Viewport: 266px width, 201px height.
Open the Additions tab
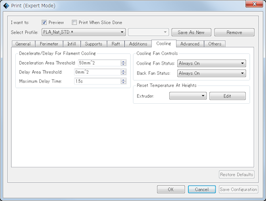pos(138,44)
